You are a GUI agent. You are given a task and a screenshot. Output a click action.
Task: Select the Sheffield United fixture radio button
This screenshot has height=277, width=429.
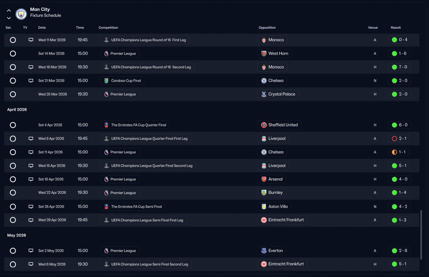tap(13, 125)
